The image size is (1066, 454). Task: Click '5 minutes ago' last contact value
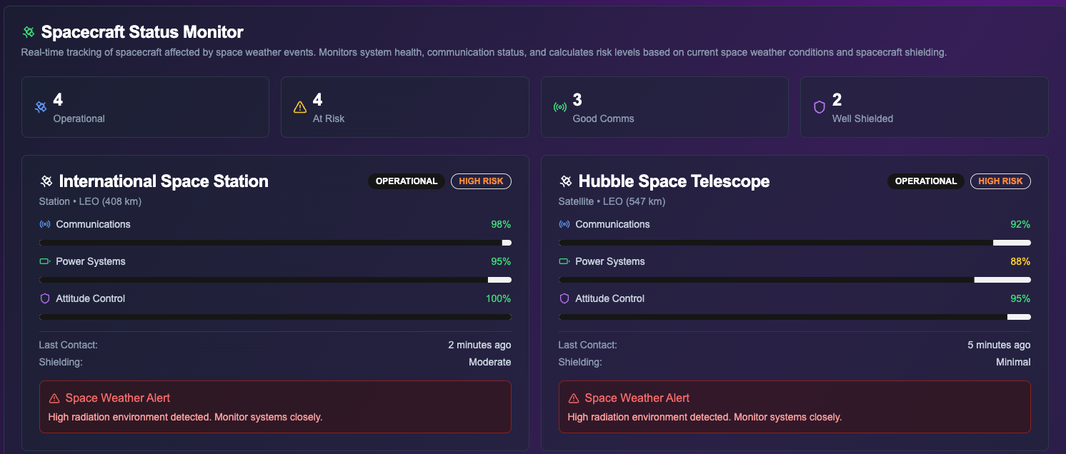(999, 345)
